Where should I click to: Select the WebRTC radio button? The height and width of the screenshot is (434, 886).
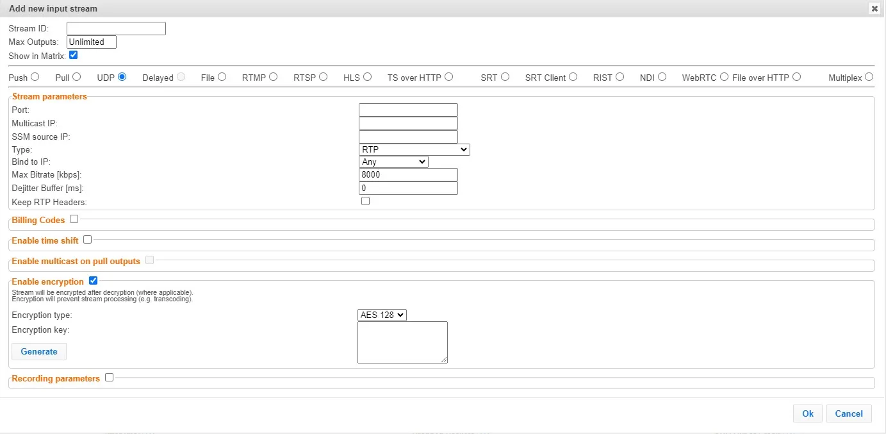click(724, 76)
